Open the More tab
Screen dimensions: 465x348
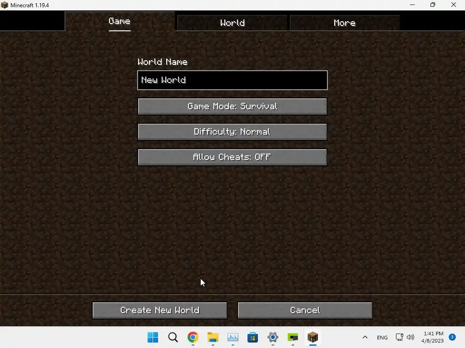(x=345, y=23)
